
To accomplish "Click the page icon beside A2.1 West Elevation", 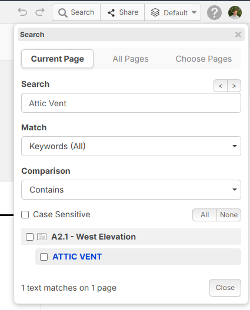I will pyautogui.click(x=42, y=237).
